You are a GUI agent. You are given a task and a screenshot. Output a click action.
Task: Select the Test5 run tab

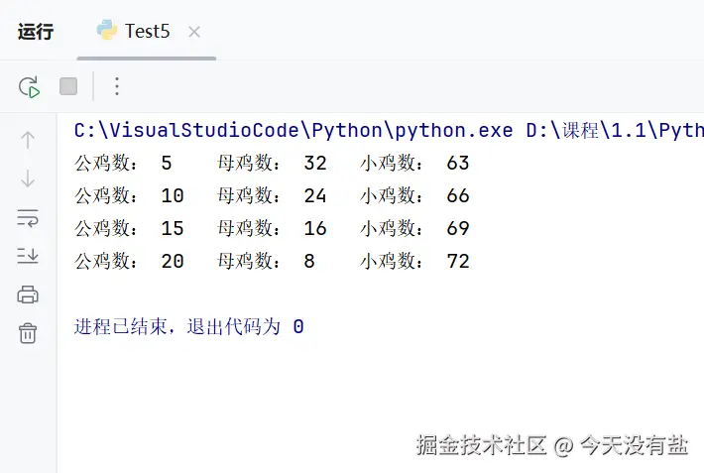click(x=147, y=31)
